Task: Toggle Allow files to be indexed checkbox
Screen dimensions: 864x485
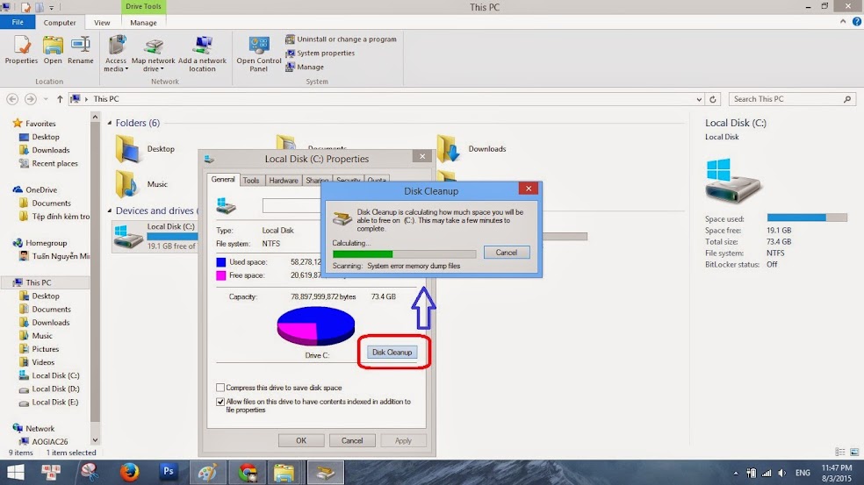Action: (x=220, y=402)
